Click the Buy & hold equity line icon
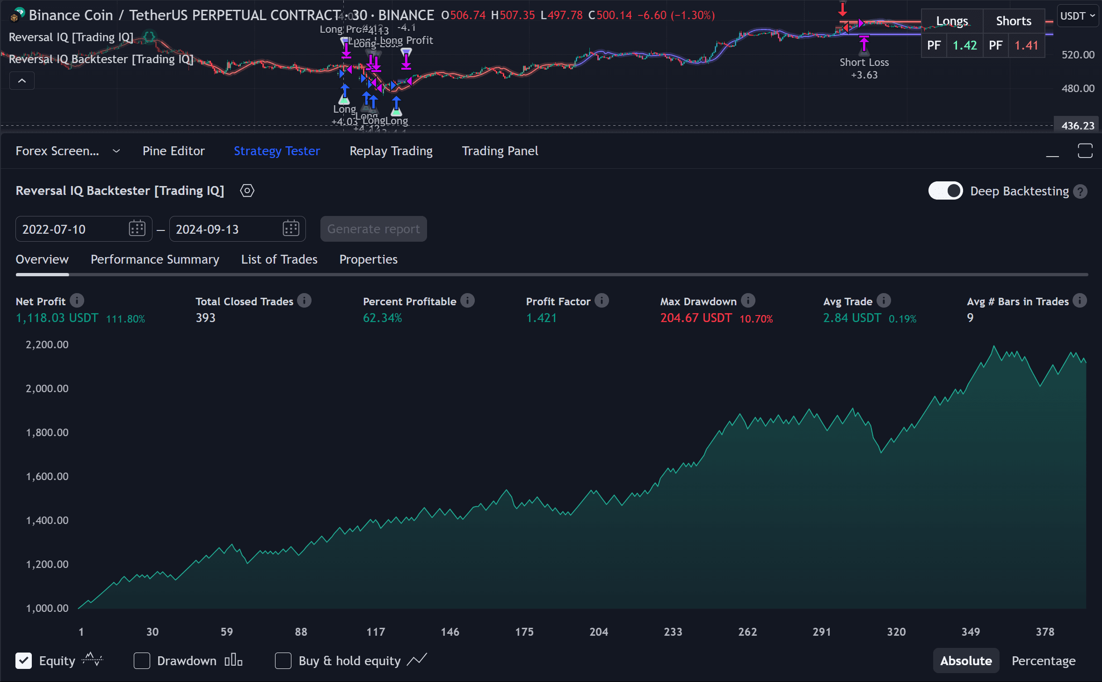 pyautogui.click(x=417, y=660)
